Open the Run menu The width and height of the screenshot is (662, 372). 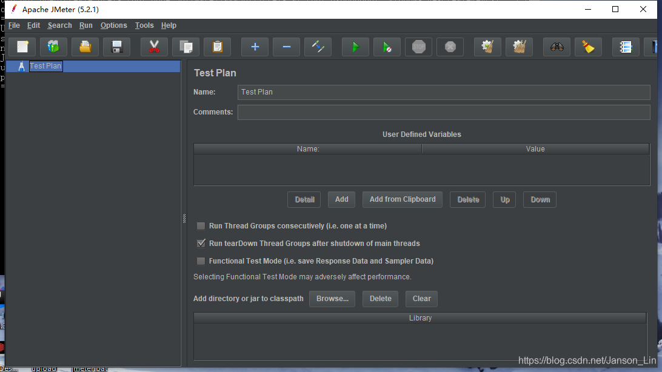tap(85, 25)
